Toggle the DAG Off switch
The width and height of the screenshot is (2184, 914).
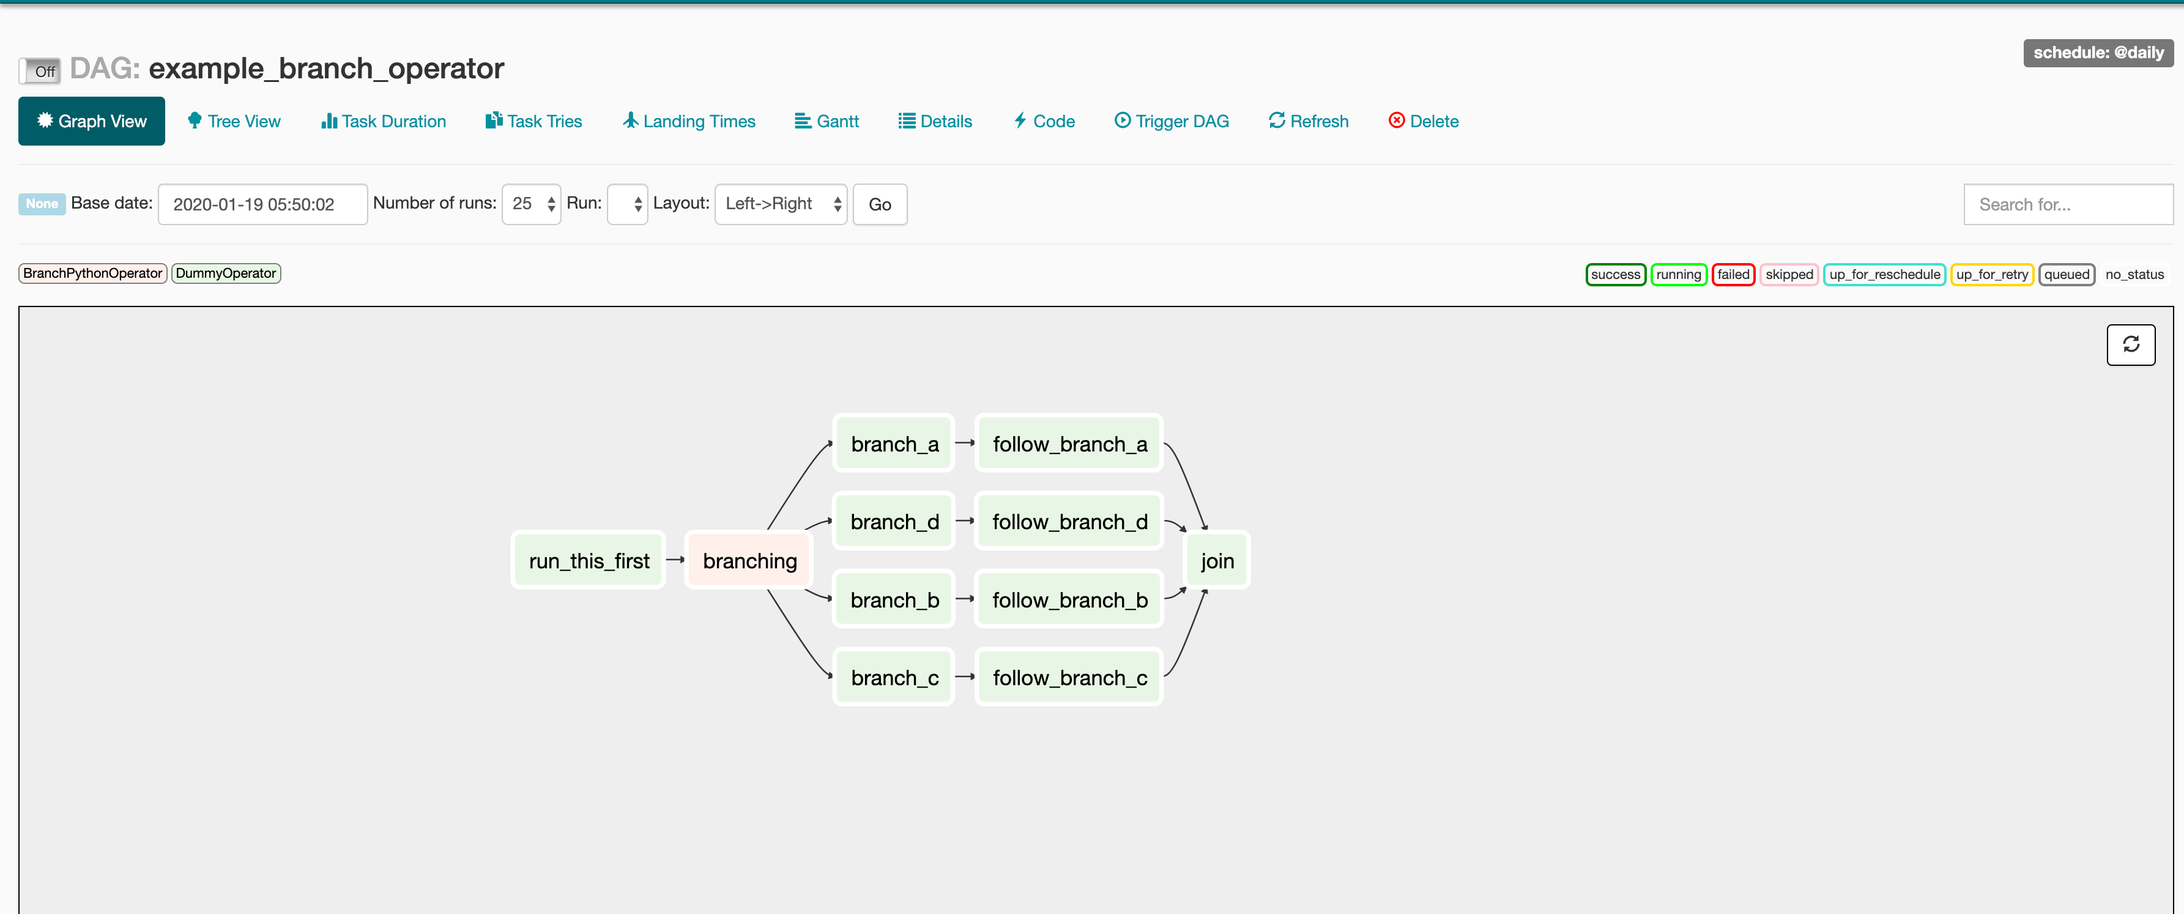pos(39,71)
